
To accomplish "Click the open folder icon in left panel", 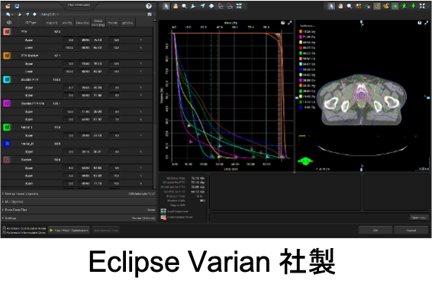I will (x=8, y=6).
